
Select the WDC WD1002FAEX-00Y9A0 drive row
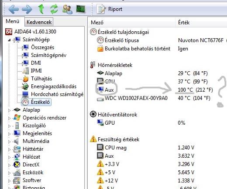coord(136,98)
